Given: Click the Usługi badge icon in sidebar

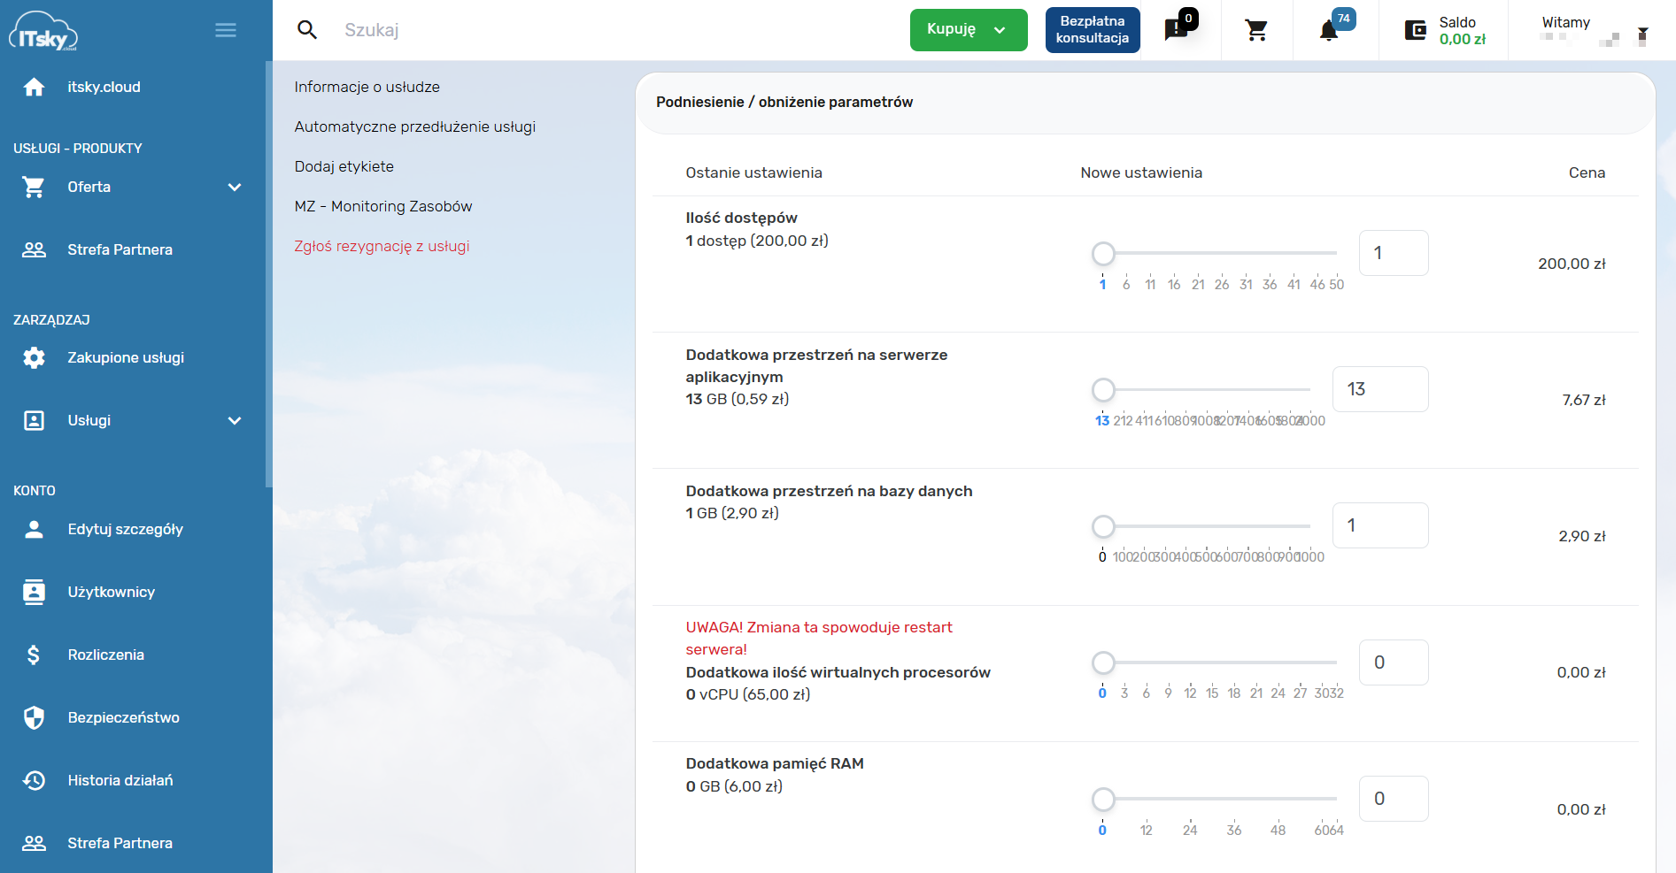Looking at the screenshot, I should pos(34,420).
